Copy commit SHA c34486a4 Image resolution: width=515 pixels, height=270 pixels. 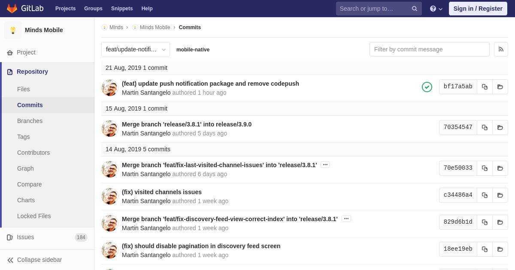pos(485,195)
